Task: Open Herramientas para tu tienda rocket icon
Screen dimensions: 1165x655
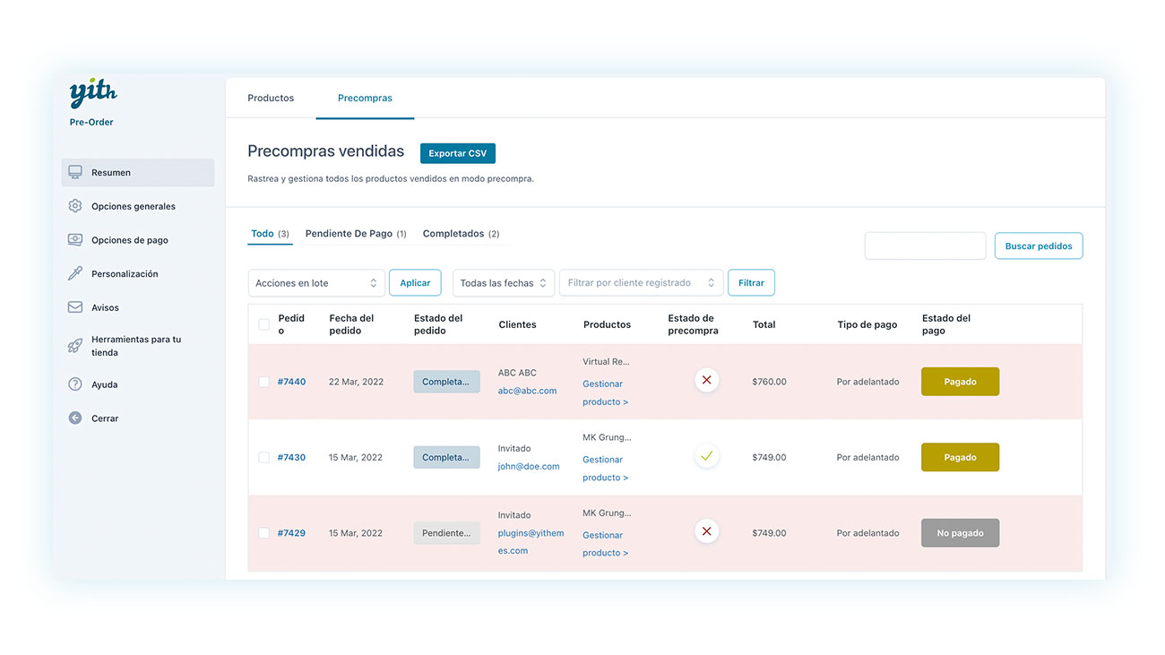Action: [x=75, y=346]
